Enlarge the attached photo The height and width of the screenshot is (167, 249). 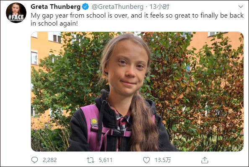(x=137, y=91)
